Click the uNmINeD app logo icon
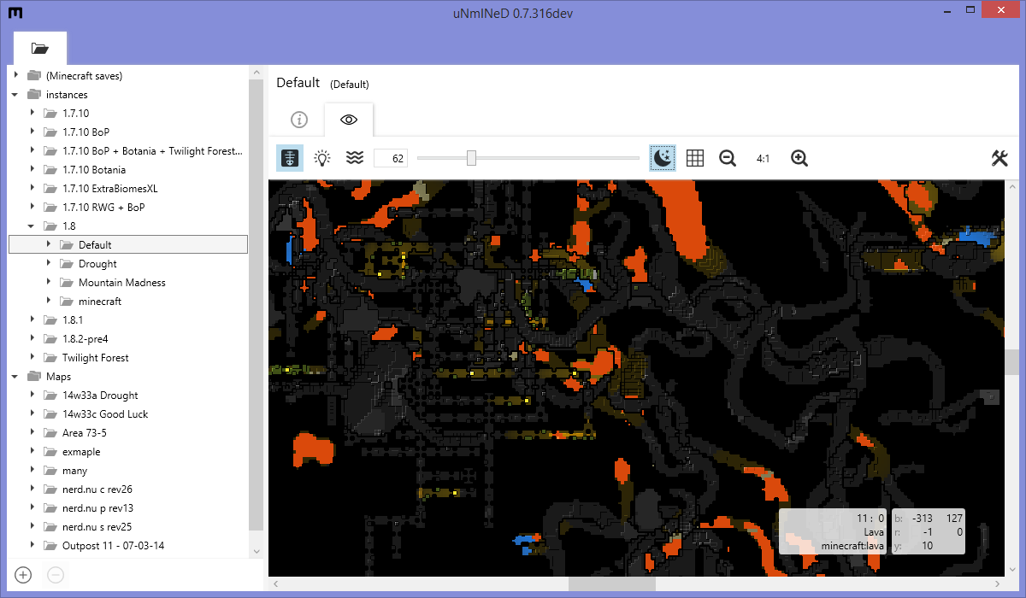 (x=15, y=13)
